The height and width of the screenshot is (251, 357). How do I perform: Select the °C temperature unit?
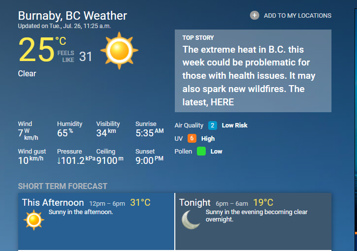pos(61,41)
